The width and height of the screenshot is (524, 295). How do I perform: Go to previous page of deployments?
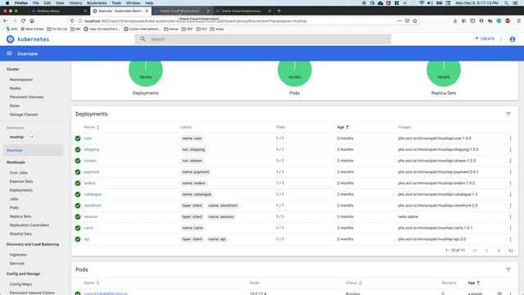pyautogui.click(x=486, y=251)
